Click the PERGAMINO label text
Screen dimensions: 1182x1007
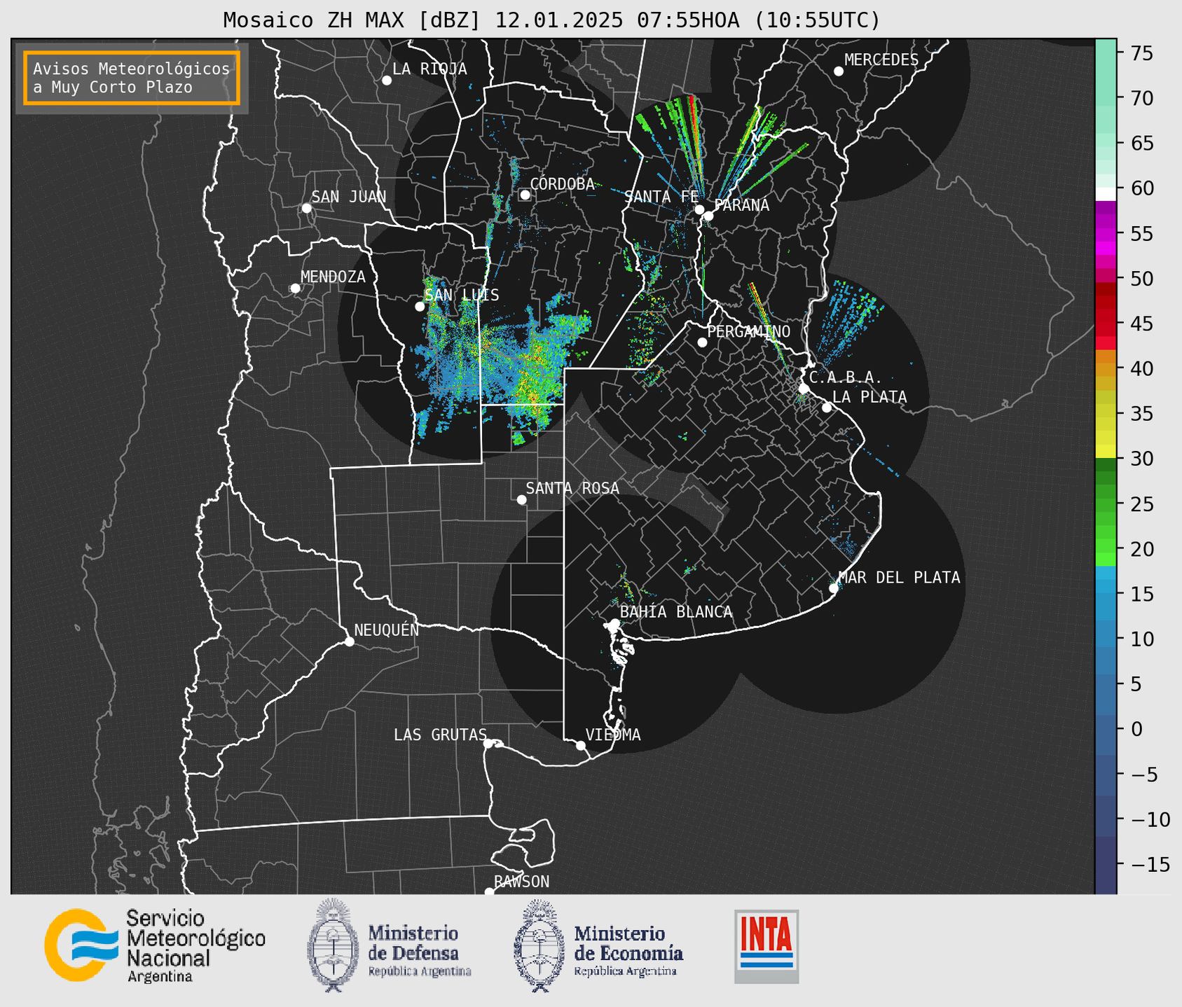click(749, 332)
